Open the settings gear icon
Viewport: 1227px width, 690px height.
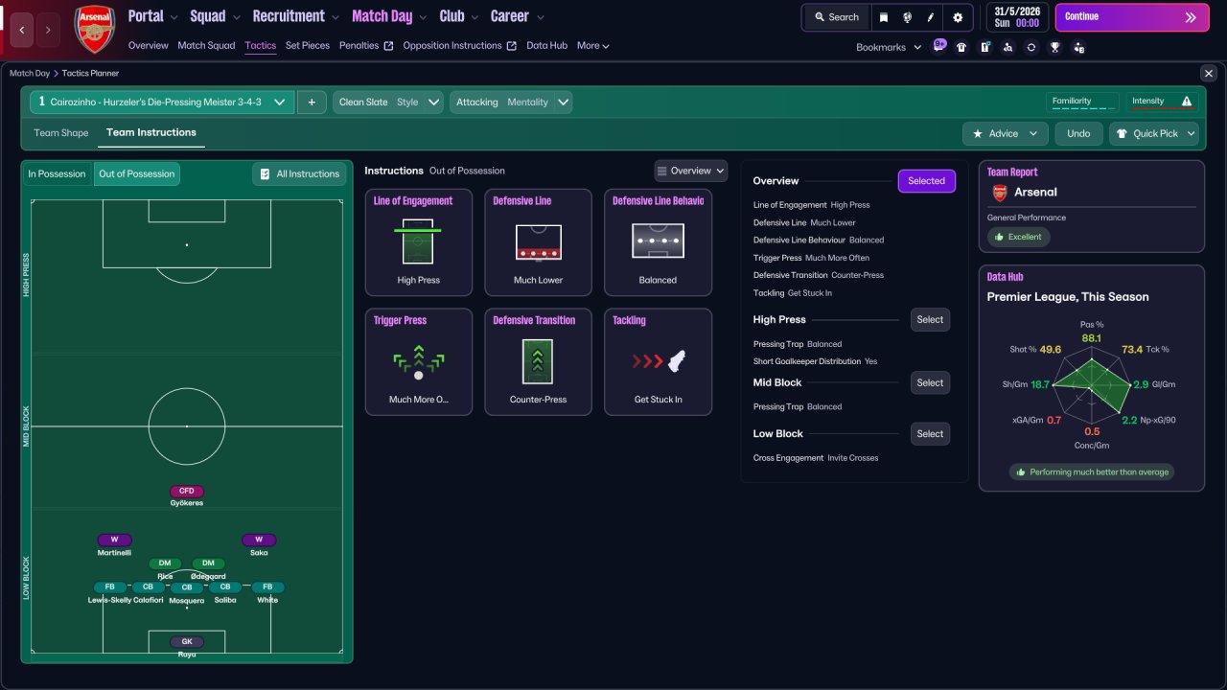(x=958, y=17)
